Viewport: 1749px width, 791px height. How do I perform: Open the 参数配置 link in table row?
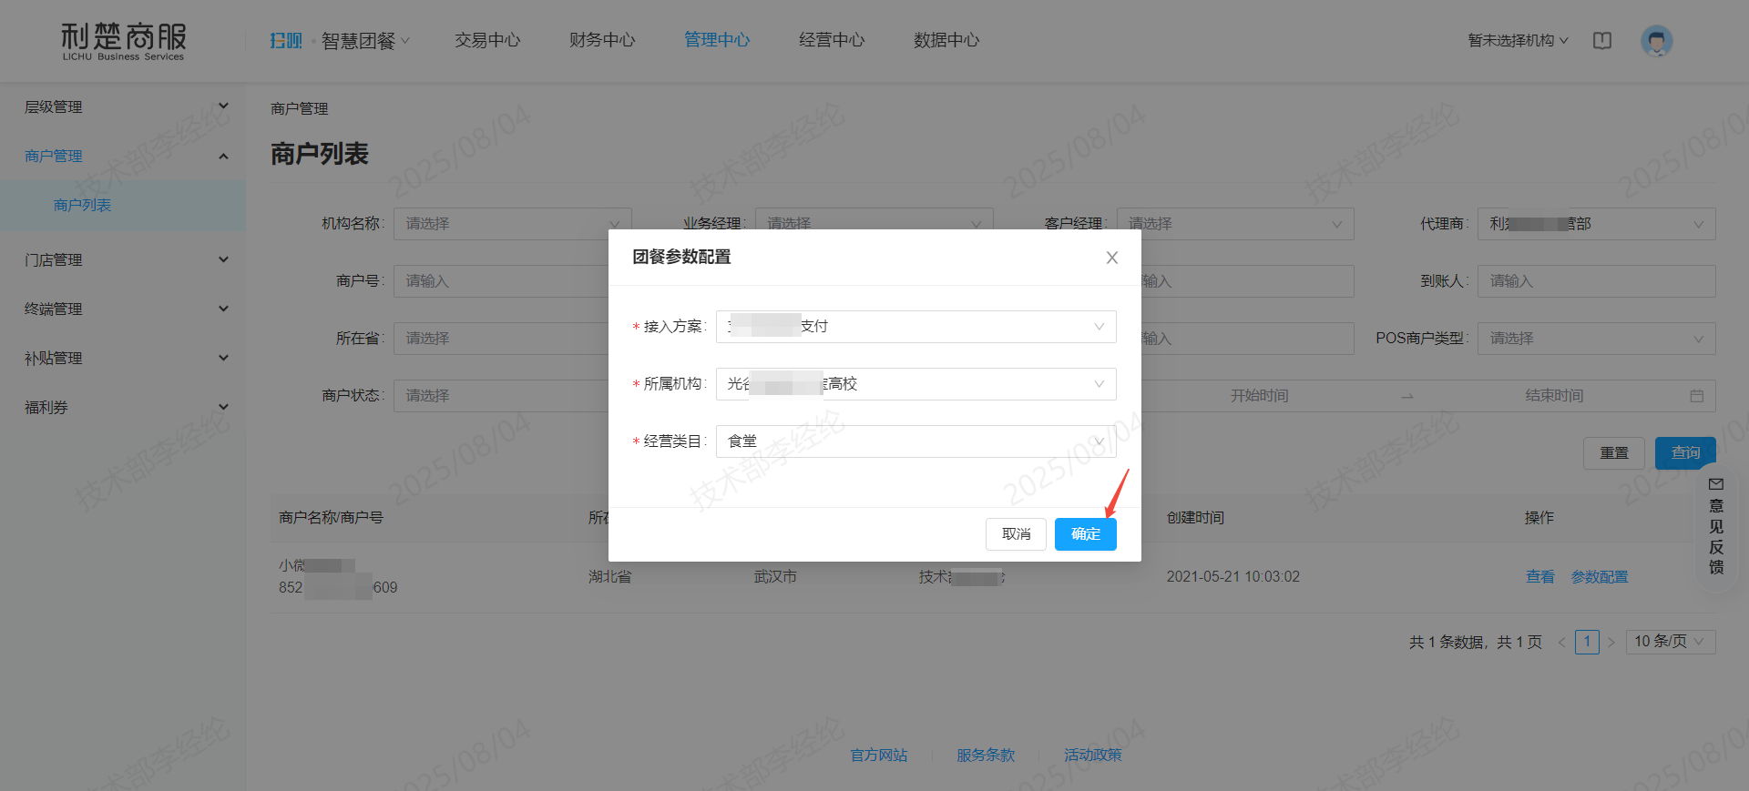coord(1599,577)
